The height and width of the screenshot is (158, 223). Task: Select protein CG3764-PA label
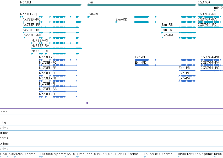pyautogui.click(x=210, y=63)
